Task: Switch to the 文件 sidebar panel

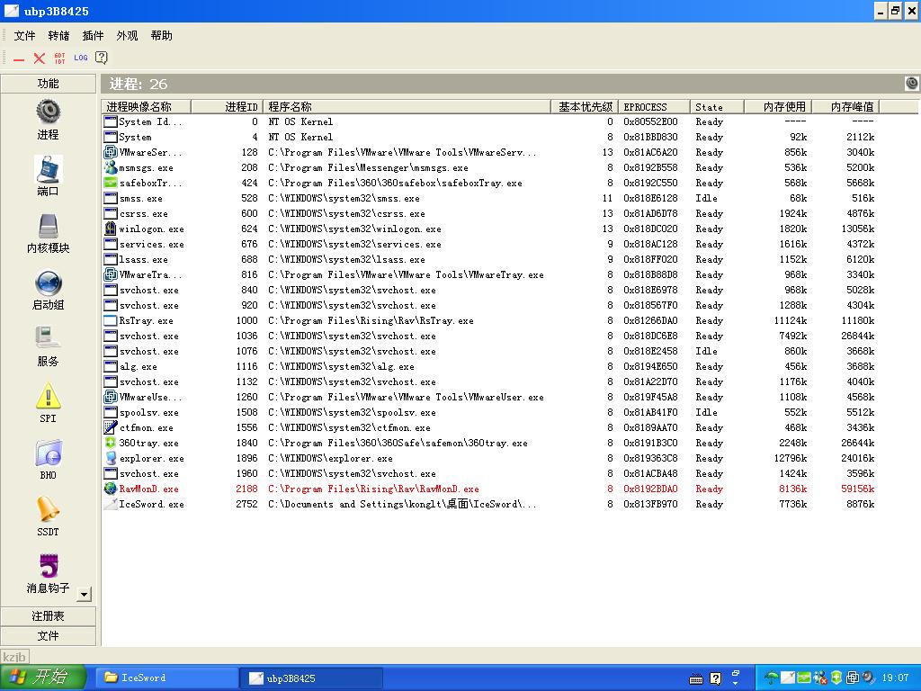Action: [x=49, y=636]
